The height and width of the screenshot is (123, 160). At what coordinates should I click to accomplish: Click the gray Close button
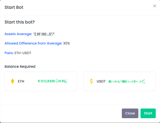coord(130,113)
